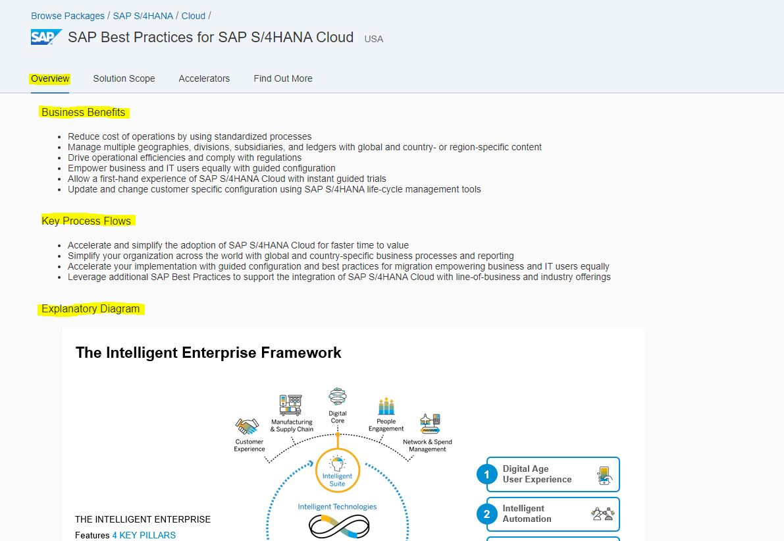Click the Browse Packages breadcrumb link
The image size is (784, 541).
pos(68,16)
